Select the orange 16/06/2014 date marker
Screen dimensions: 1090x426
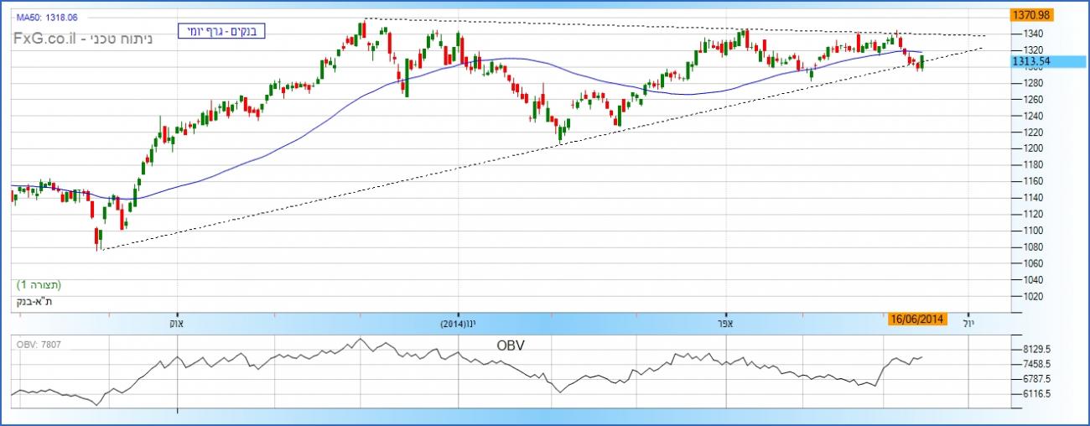[918, 319]
